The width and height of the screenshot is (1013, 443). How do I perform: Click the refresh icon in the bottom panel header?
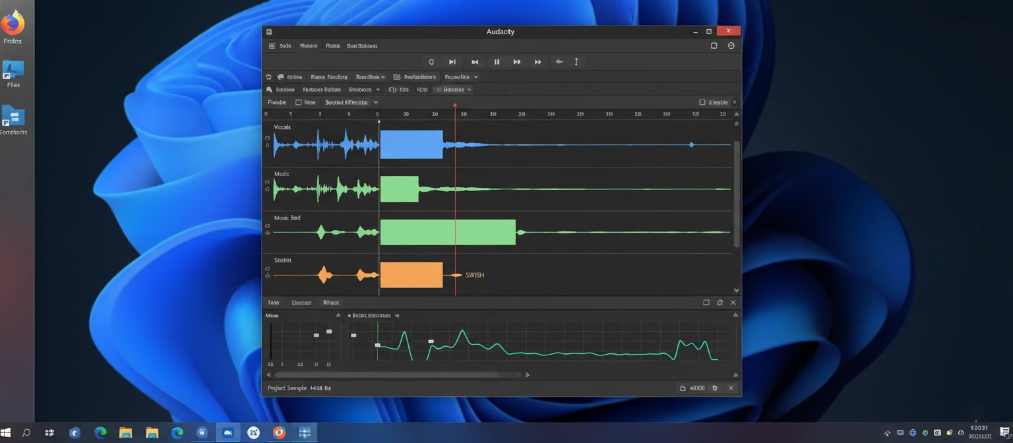pos(720,303)
